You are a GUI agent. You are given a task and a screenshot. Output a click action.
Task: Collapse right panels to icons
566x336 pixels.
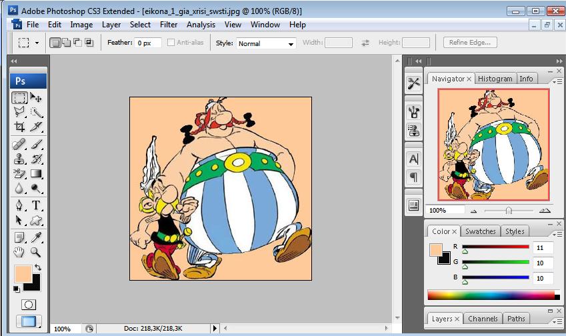click(559, 61)
